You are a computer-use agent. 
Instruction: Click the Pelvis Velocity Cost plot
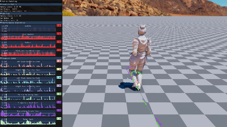pos(28,97)
